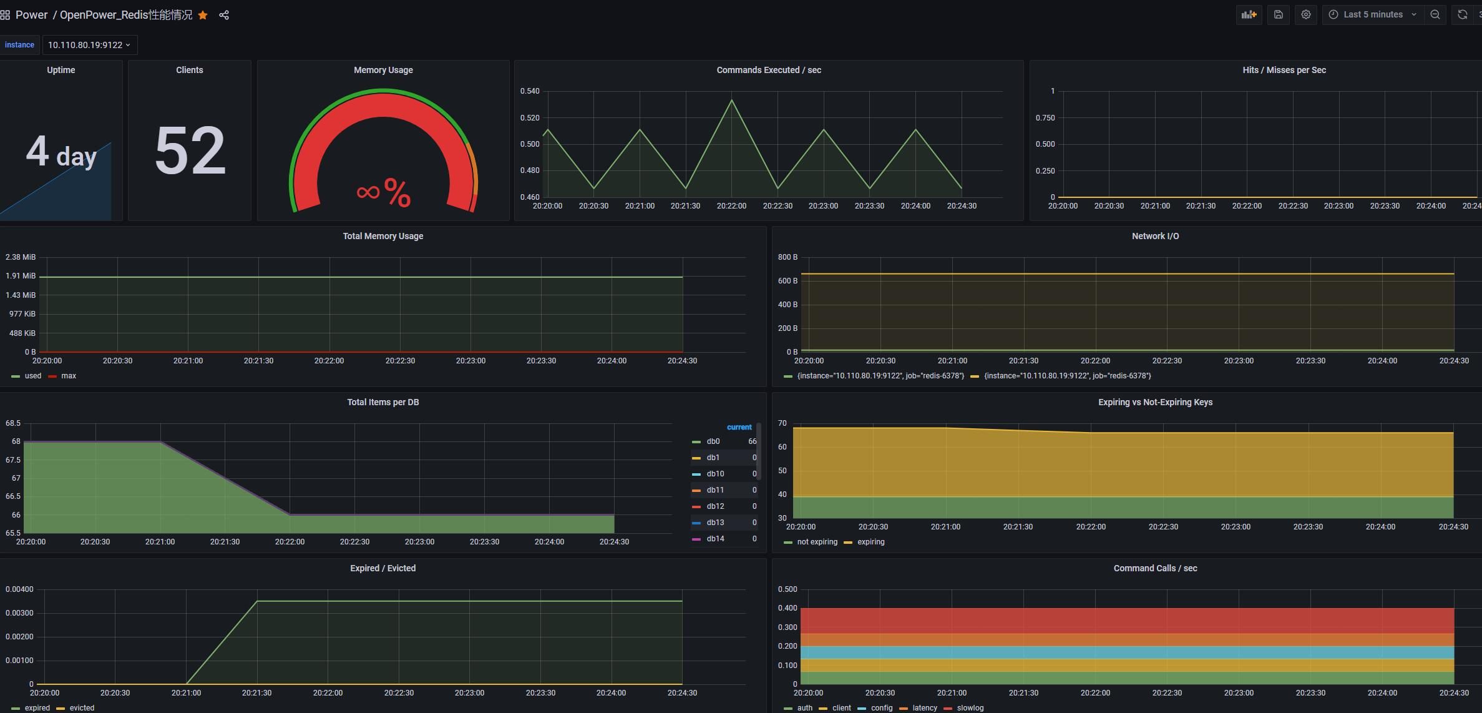Click the Add panel icon
The width and height of the screenshot is (1482, 713).
point(1249,14)
